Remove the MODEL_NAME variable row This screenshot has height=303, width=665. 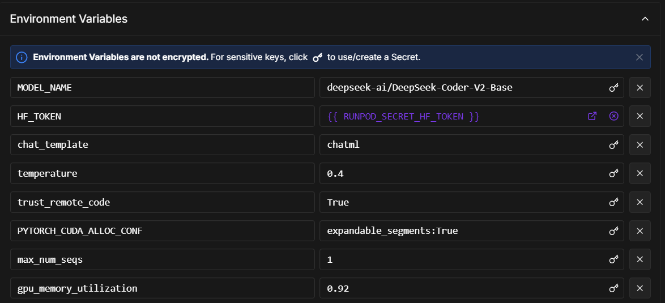(x=640, y=88)
